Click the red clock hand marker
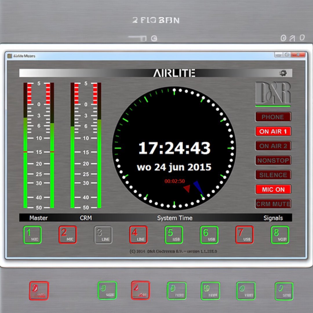Screen dimensions: 313x313 tap(187, 188)
